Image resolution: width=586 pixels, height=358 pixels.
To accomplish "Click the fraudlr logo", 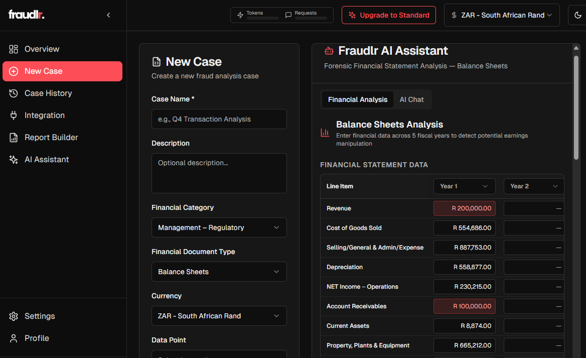I will [26, 15].
